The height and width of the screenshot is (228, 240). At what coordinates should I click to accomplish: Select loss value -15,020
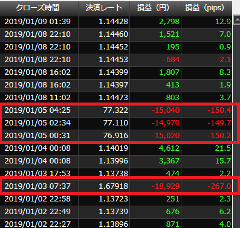(x=166, y=135)
